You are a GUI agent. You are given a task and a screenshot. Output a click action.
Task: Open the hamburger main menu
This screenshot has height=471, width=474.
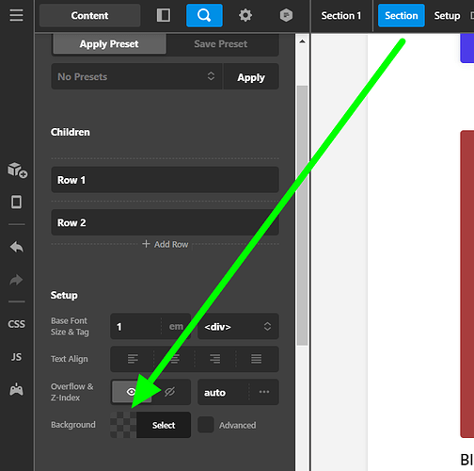pos(16,15)
